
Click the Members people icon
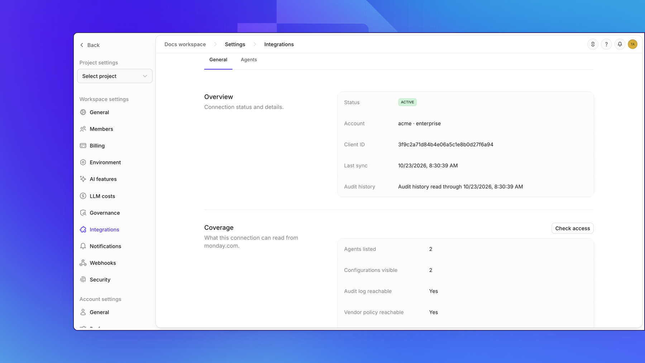click(83, 129)
